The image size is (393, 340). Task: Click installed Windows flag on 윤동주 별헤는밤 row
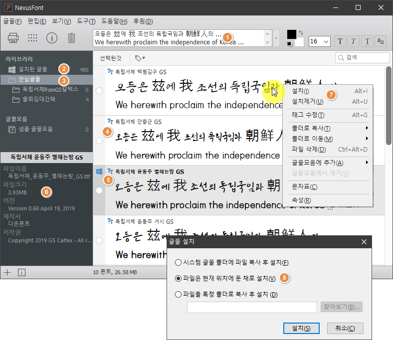99,171
